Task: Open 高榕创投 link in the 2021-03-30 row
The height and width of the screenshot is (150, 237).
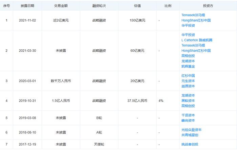Action: coord(188,56)
